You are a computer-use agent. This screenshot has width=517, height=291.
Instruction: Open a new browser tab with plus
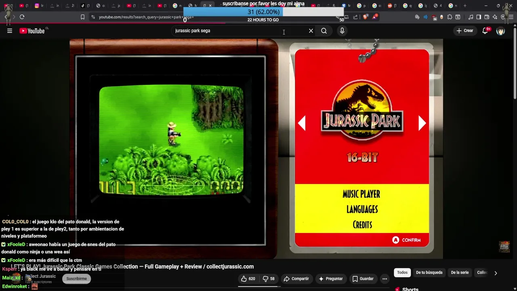tap(465, 6)
